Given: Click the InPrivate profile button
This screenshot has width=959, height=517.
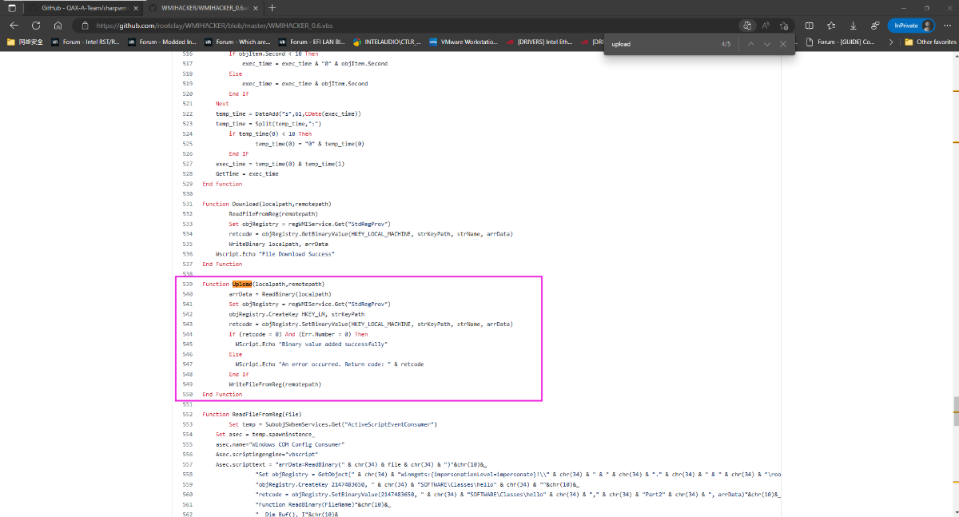Looking at the screenshot, I should [911, 25].
